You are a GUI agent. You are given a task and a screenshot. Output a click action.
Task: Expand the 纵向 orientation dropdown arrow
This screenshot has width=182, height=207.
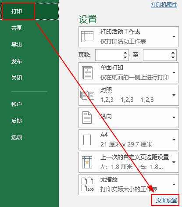174,118
